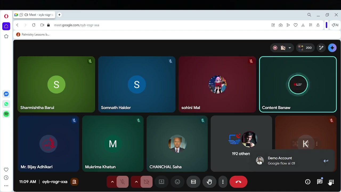The image size is (341, 192).
Task: Open a new browser tab
Action: coord(59,15)
